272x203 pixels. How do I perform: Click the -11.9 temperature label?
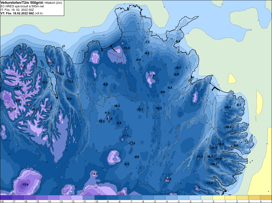pyautogui.click(x=151, y=75)
